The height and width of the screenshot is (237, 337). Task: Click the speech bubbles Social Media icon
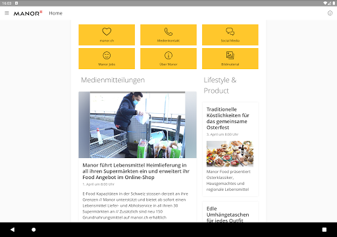[230, 32]
